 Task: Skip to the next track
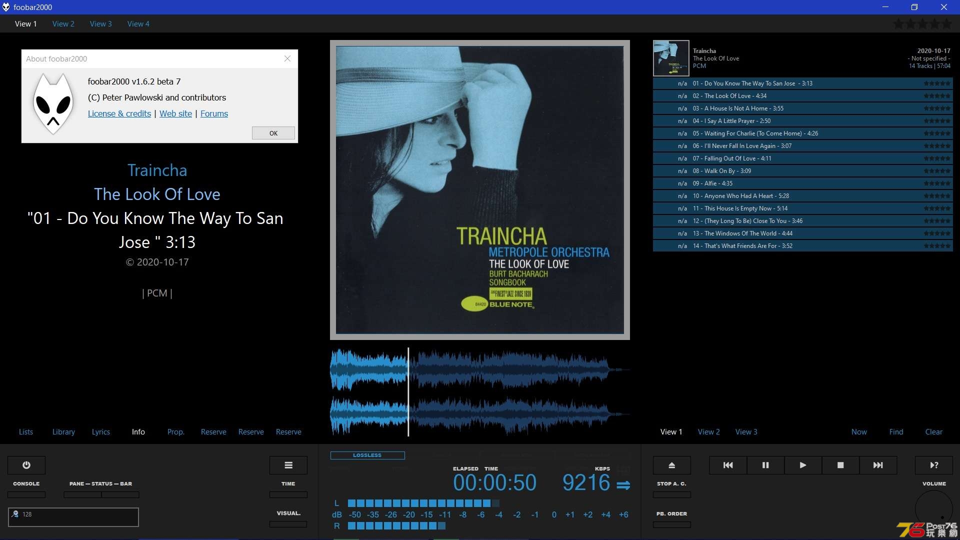(878, 465)
